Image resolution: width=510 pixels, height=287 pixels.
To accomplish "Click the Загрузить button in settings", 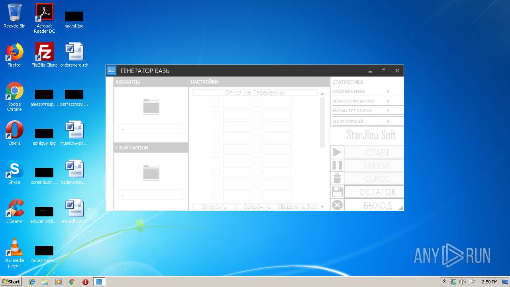I will 214,207.
